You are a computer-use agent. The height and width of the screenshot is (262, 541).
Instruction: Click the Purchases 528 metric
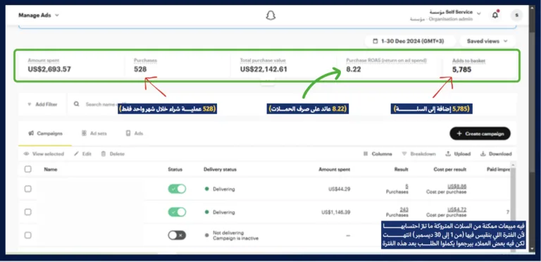click(145, 65)
